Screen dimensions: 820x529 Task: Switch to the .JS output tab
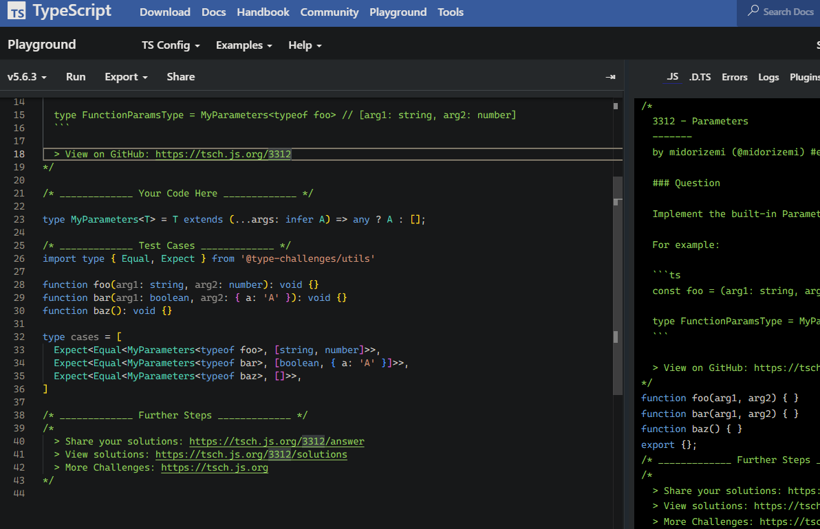point(672,77)
